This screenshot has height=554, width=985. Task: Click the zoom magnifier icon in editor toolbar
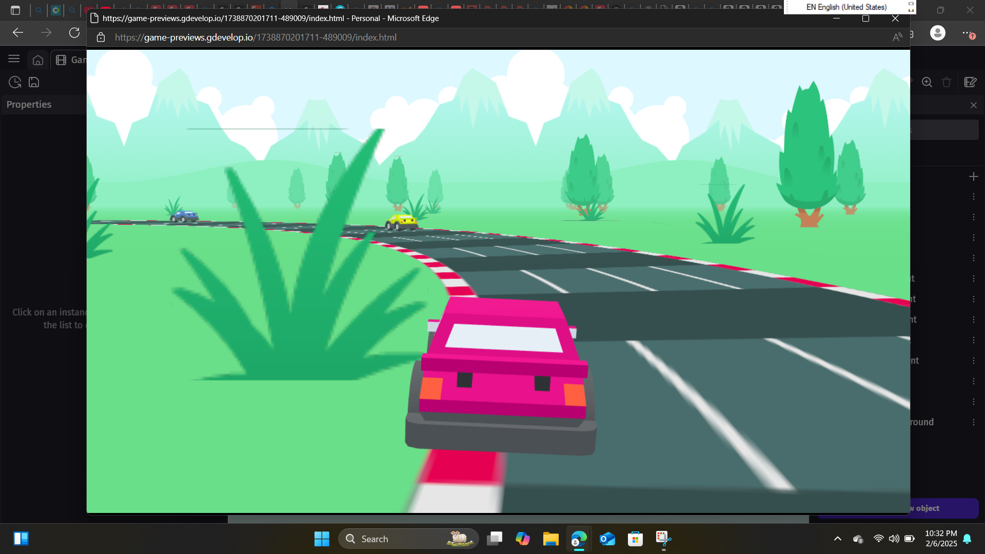point(927,82)
